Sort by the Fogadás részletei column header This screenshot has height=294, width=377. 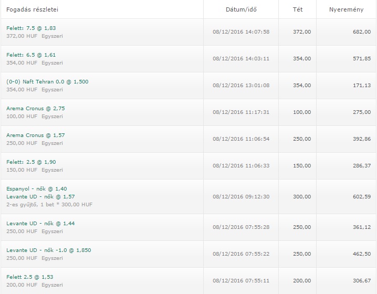(x=32, y=9)
